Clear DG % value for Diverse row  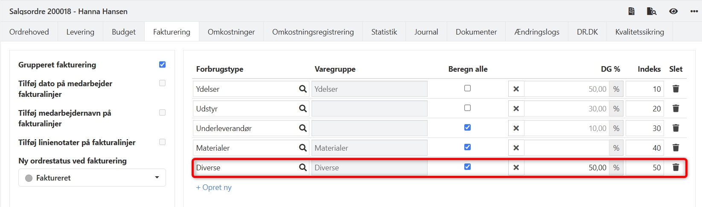(516, 167)
